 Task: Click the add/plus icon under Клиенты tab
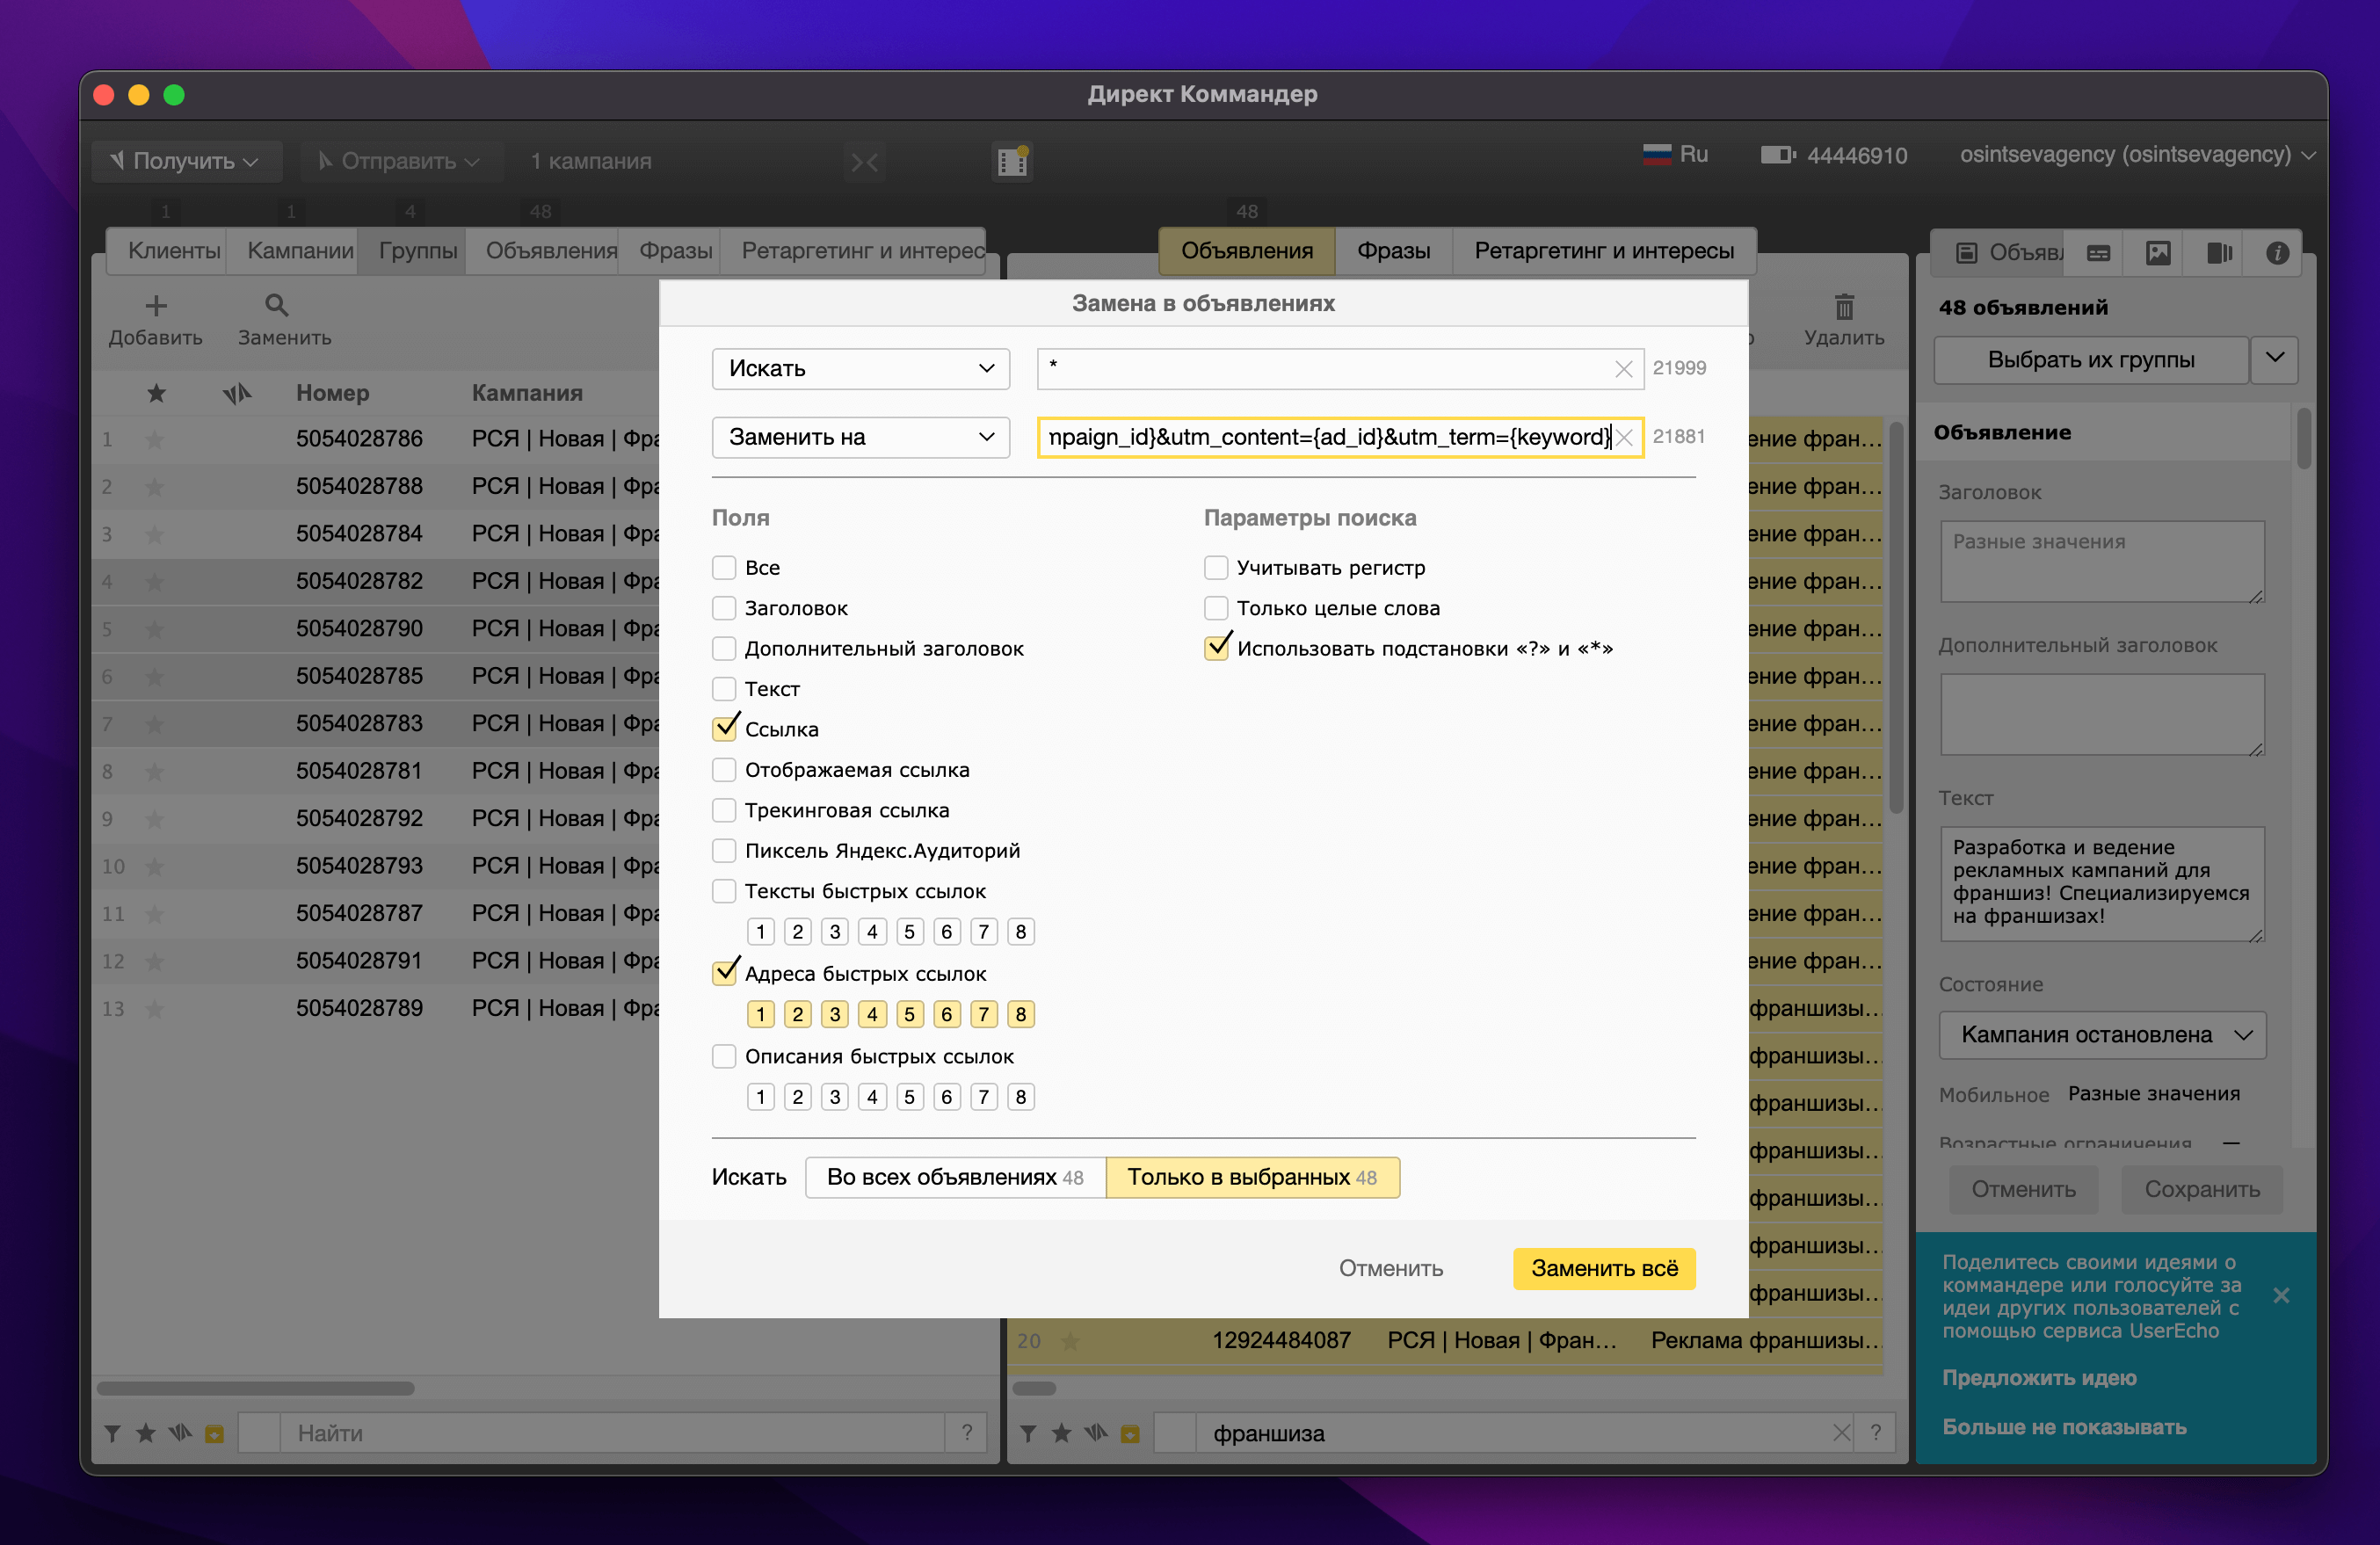point(155,305)
